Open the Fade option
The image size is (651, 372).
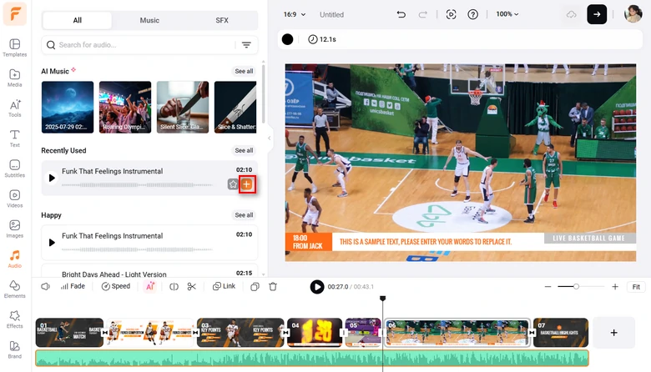point(73,286)
